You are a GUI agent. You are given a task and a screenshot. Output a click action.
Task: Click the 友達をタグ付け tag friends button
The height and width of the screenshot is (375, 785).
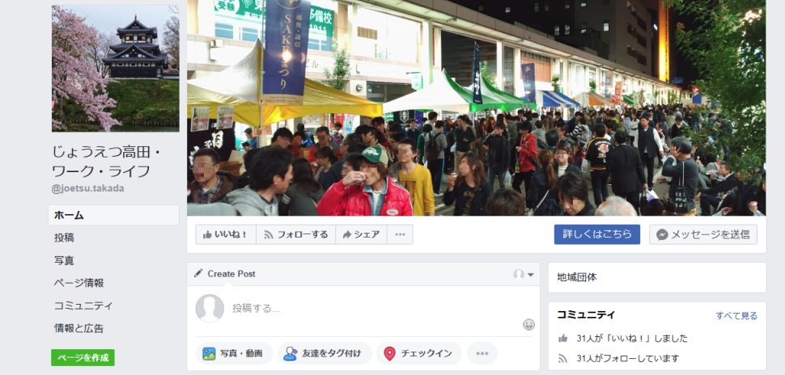[x=325, y=353]
